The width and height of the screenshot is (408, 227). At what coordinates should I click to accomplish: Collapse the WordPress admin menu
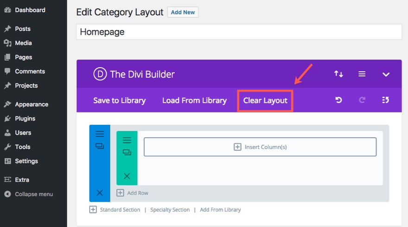[33, 194]
